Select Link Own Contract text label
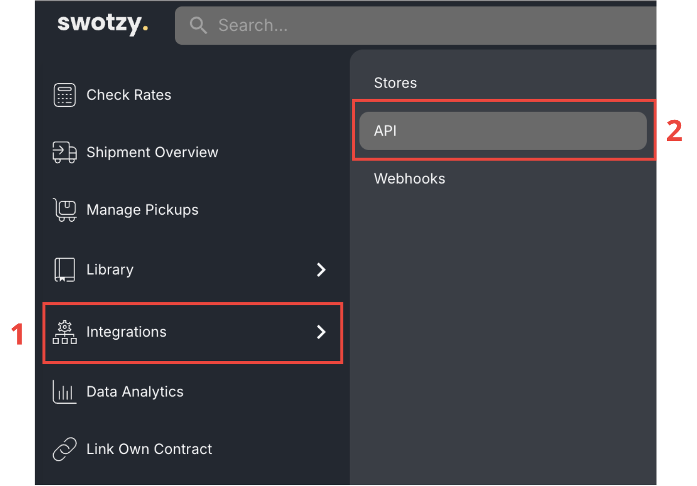The height and width of the screenshot is (486, 697). coord(149,449)
